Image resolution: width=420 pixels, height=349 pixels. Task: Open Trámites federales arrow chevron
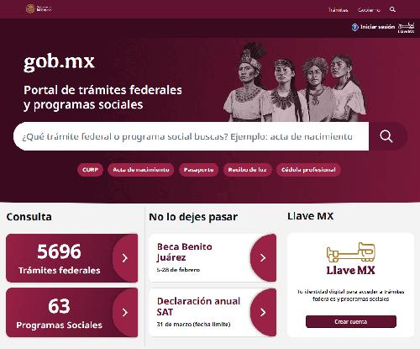(125, 258)
